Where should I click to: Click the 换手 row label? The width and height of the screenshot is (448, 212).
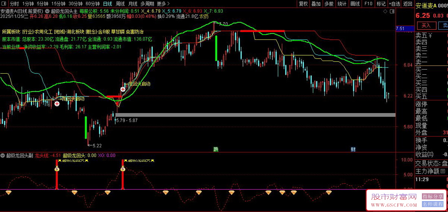tap(422, 140)
